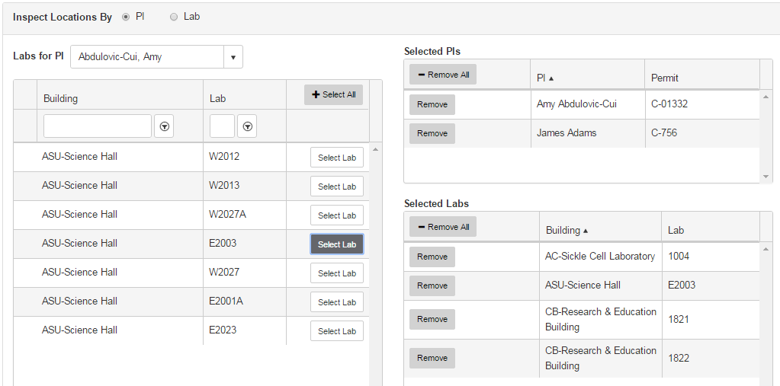Image resolution: width=780 pixels, height=386 pixels.
Task: Click up arrow in labs list scrollbar
Action: [376, 149]
